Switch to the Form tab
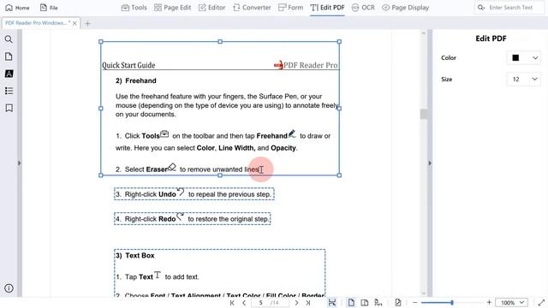 (x=291, y=8)
